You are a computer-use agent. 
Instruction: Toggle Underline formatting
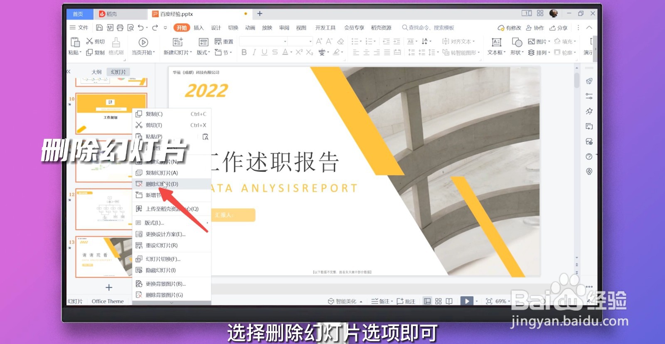pos(264,52)
